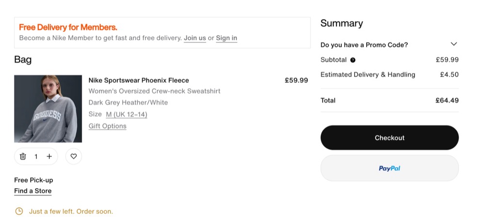The image size is (485, 224).
Task: Click the Free Pick-up label
Action: point(33,180)
